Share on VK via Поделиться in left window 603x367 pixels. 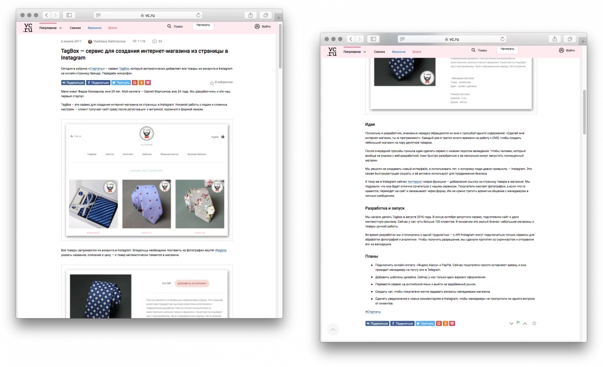point(73,83)
